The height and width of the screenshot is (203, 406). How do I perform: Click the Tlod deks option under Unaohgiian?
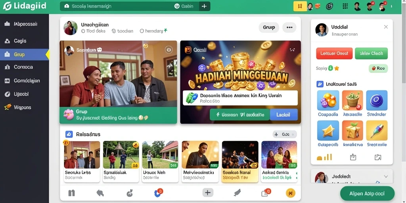pos(94,31)
